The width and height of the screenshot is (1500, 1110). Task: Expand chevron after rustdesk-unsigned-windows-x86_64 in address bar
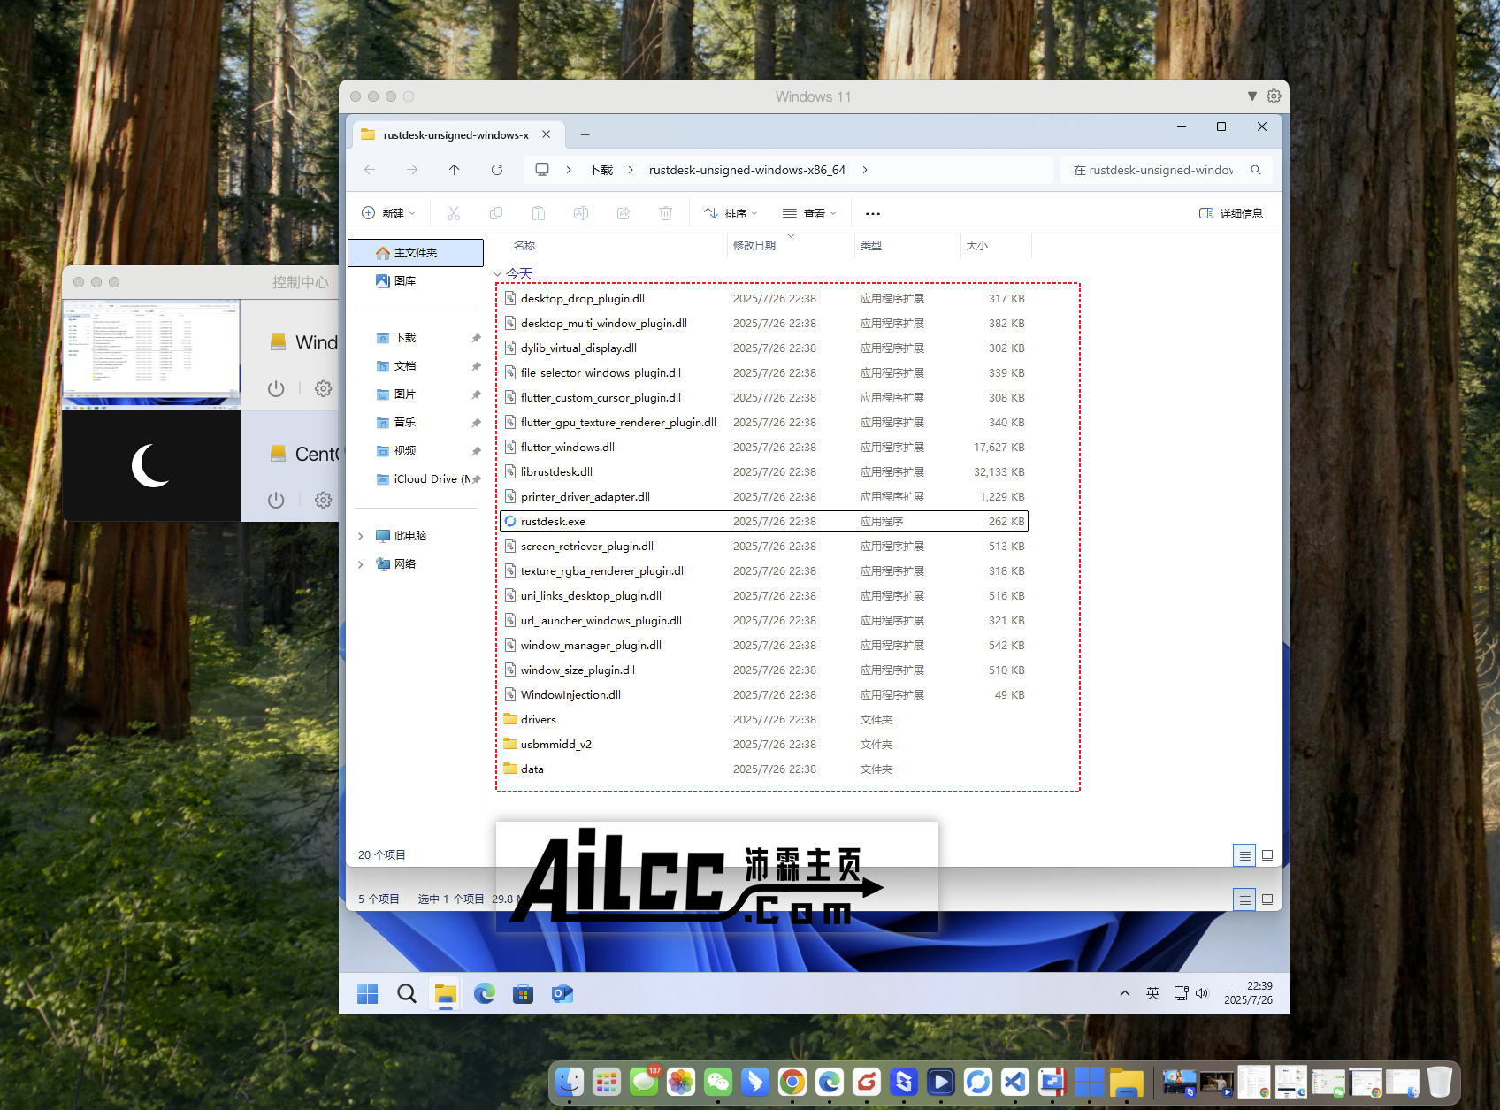click(x=865, y=170)
